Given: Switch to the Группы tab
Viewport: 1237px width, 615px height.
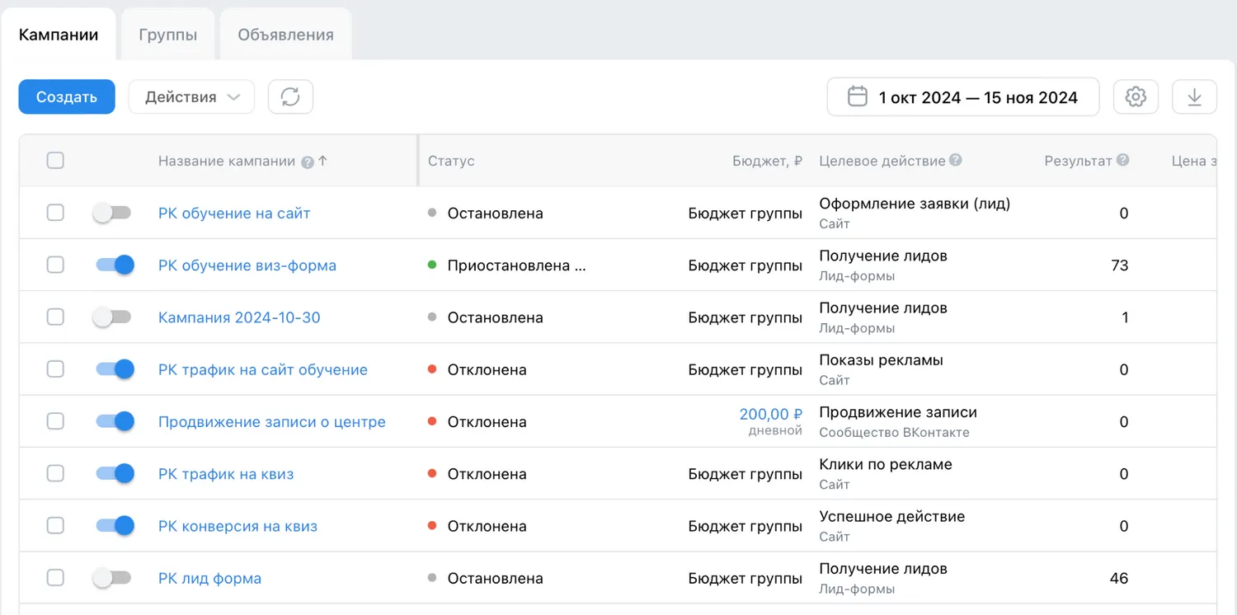Looking at the screenshot, I should (x=168, y=35).
